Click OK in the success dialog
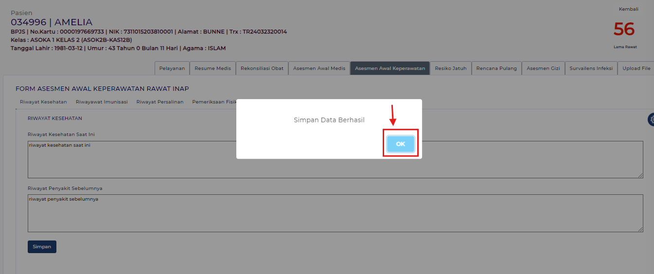654x274 pixels. point(400,144)
